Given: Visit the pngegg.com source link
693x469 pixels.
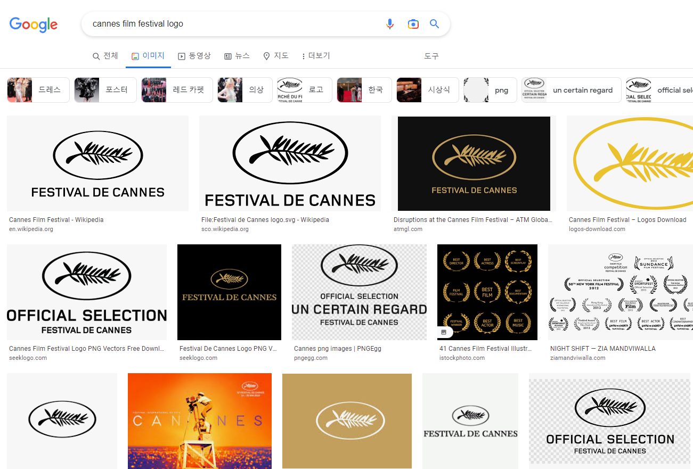Looking at the screenshot, I should [311, 358].
